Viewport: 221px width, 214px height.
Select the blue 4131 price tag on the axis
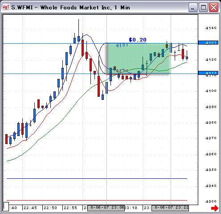pos(208,43)
